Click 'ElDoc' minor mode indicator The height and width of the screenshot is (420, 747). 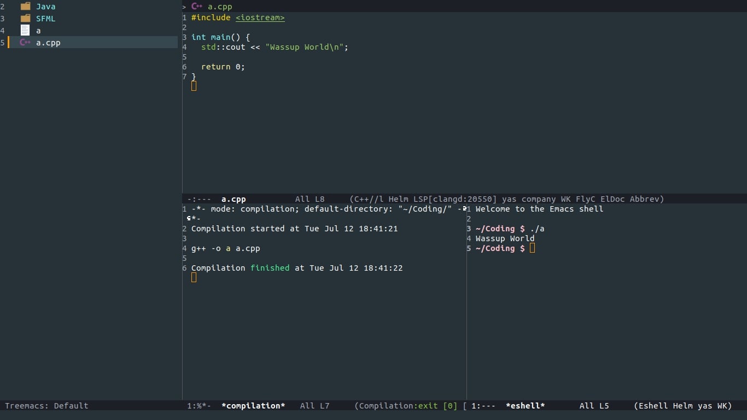[612, 199]
